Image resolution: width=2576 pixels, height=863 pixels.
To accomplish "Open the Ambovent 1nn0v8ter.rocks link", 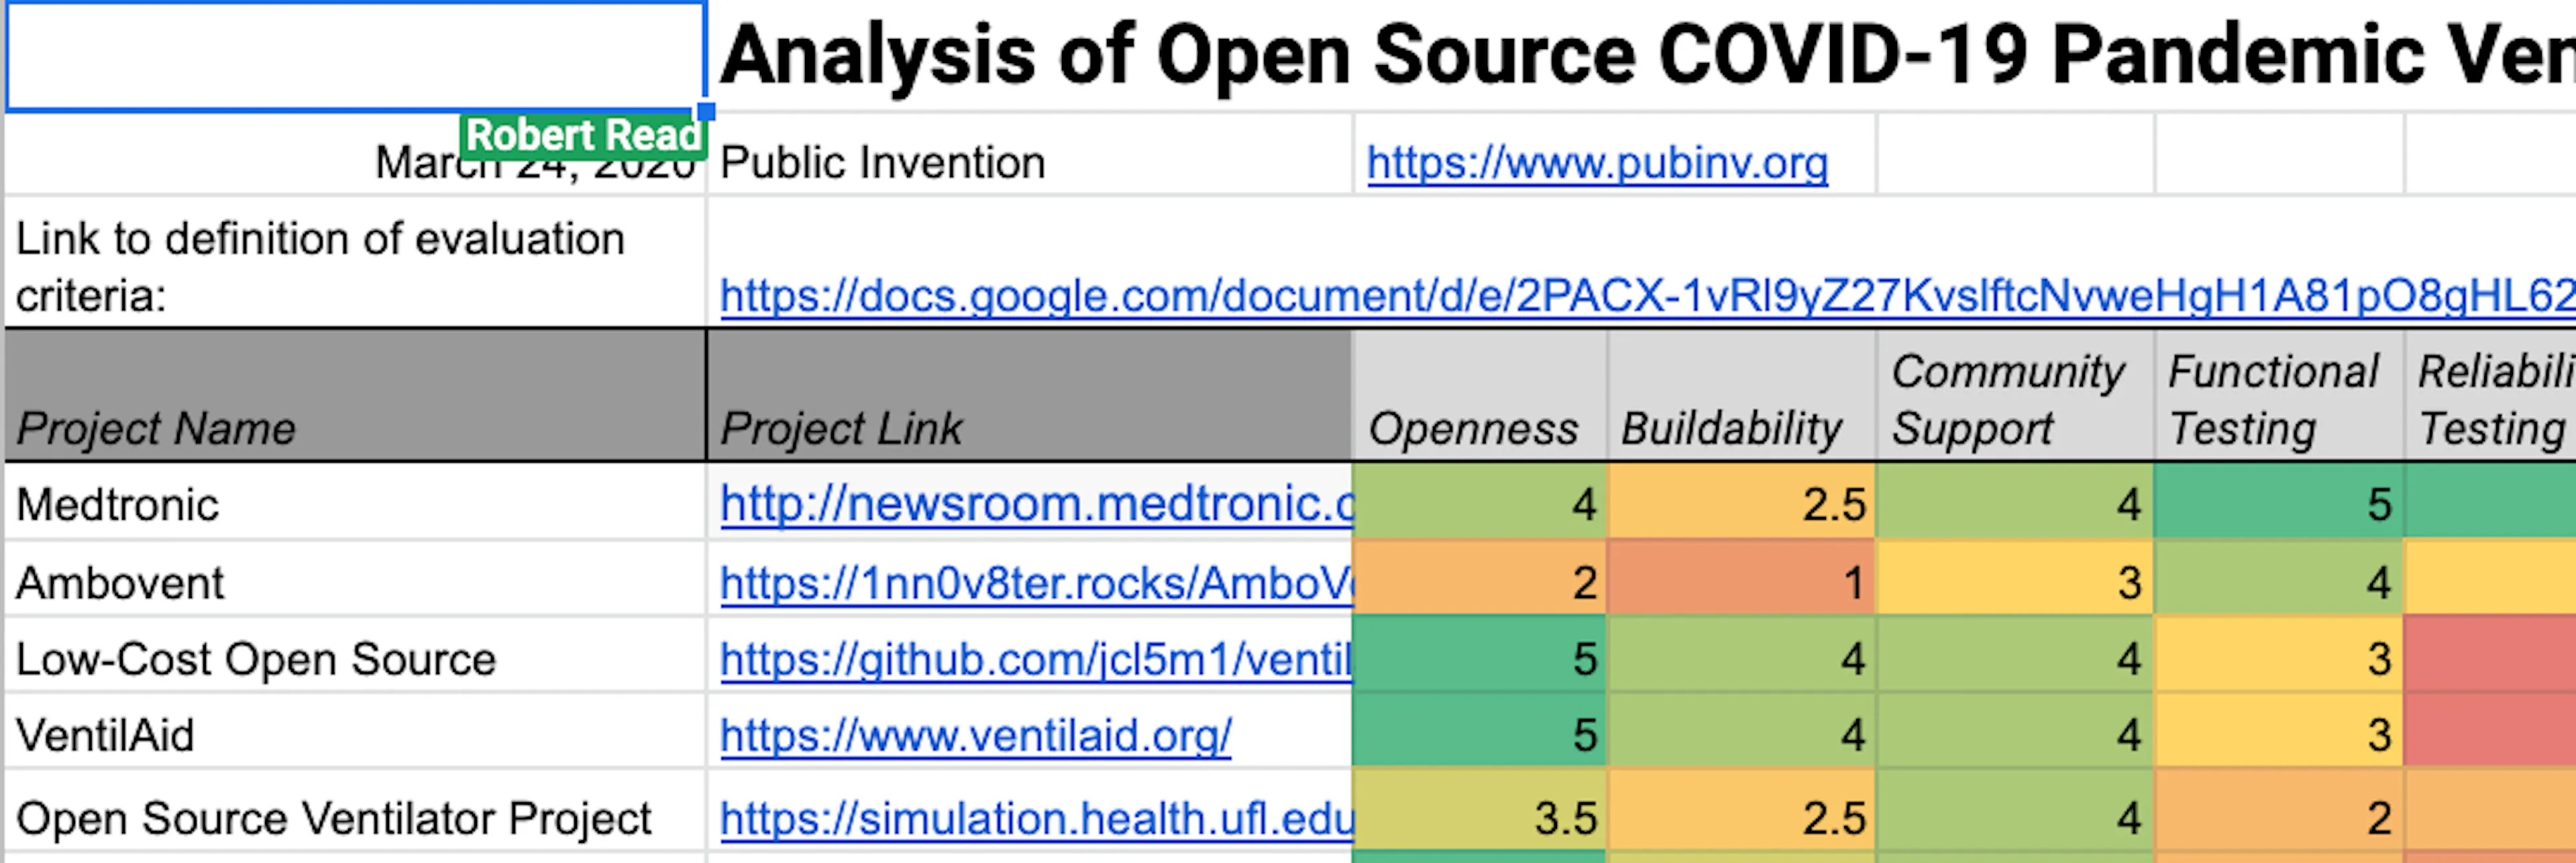I will pyautogui.click(x=1036, y=583).
